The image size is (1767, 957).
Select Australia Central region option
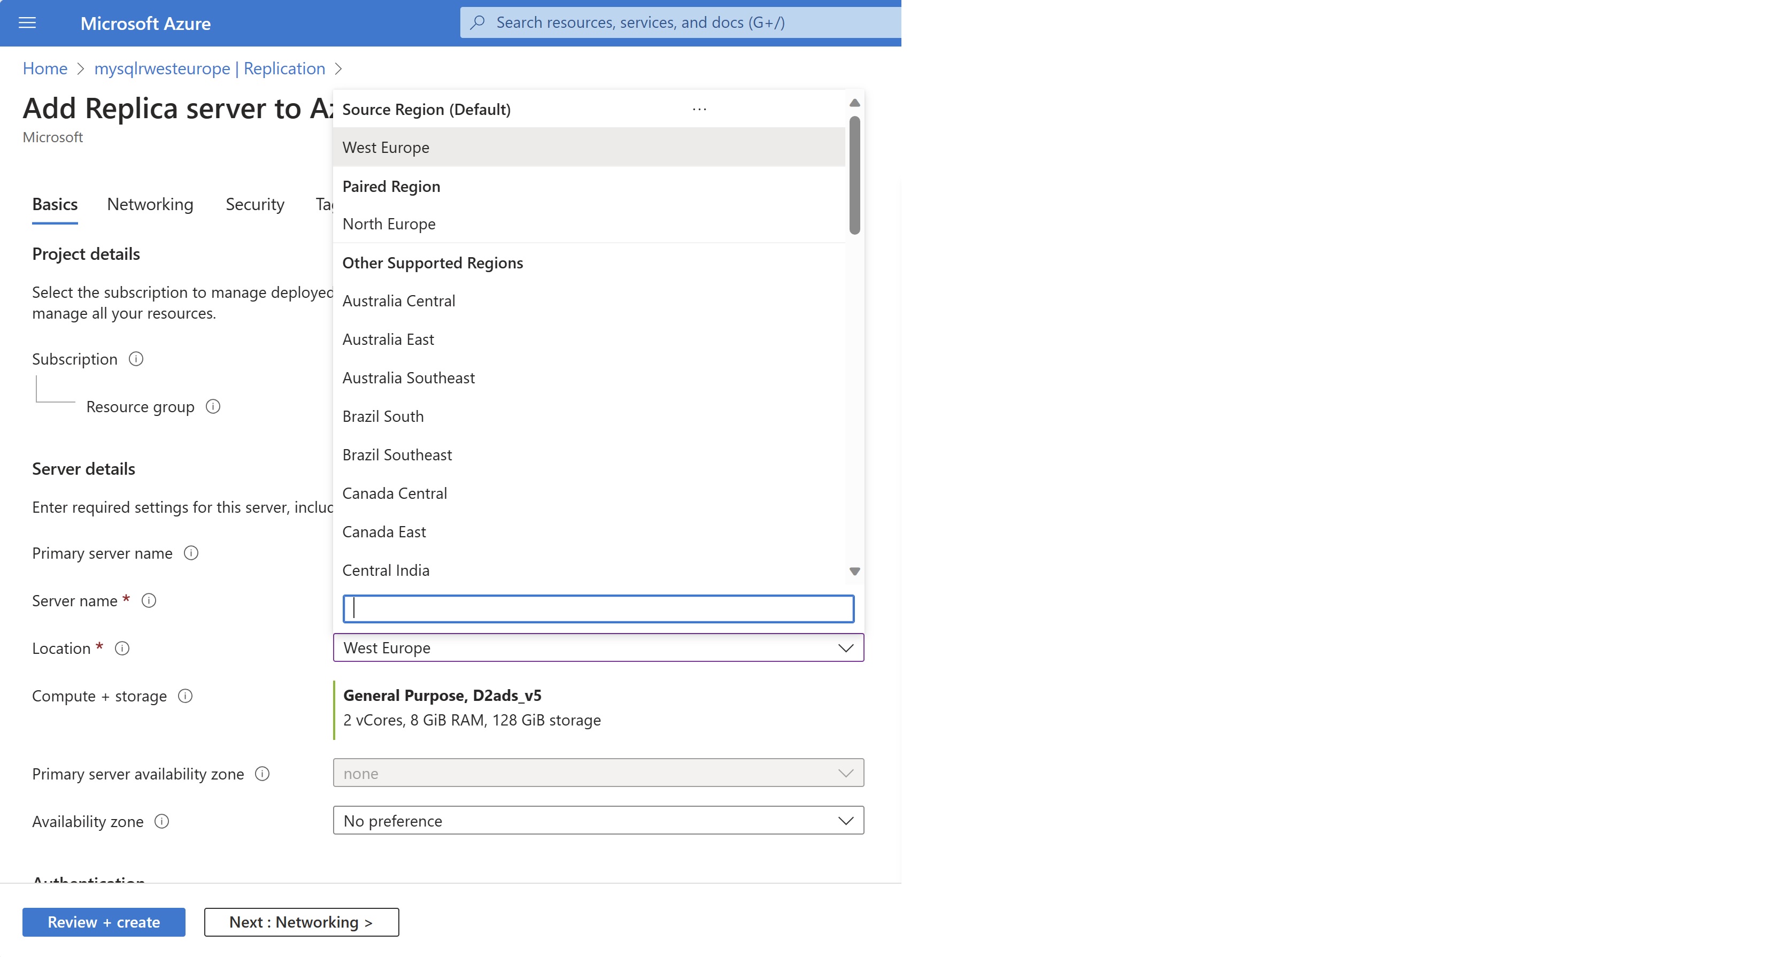pyautogui.click(x=398, y=299)
